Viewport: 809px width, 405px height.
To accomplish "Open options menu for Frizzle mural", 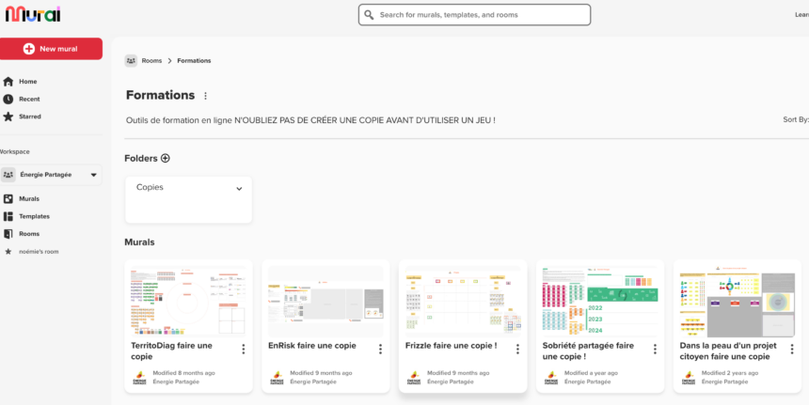I will point(517,350).
